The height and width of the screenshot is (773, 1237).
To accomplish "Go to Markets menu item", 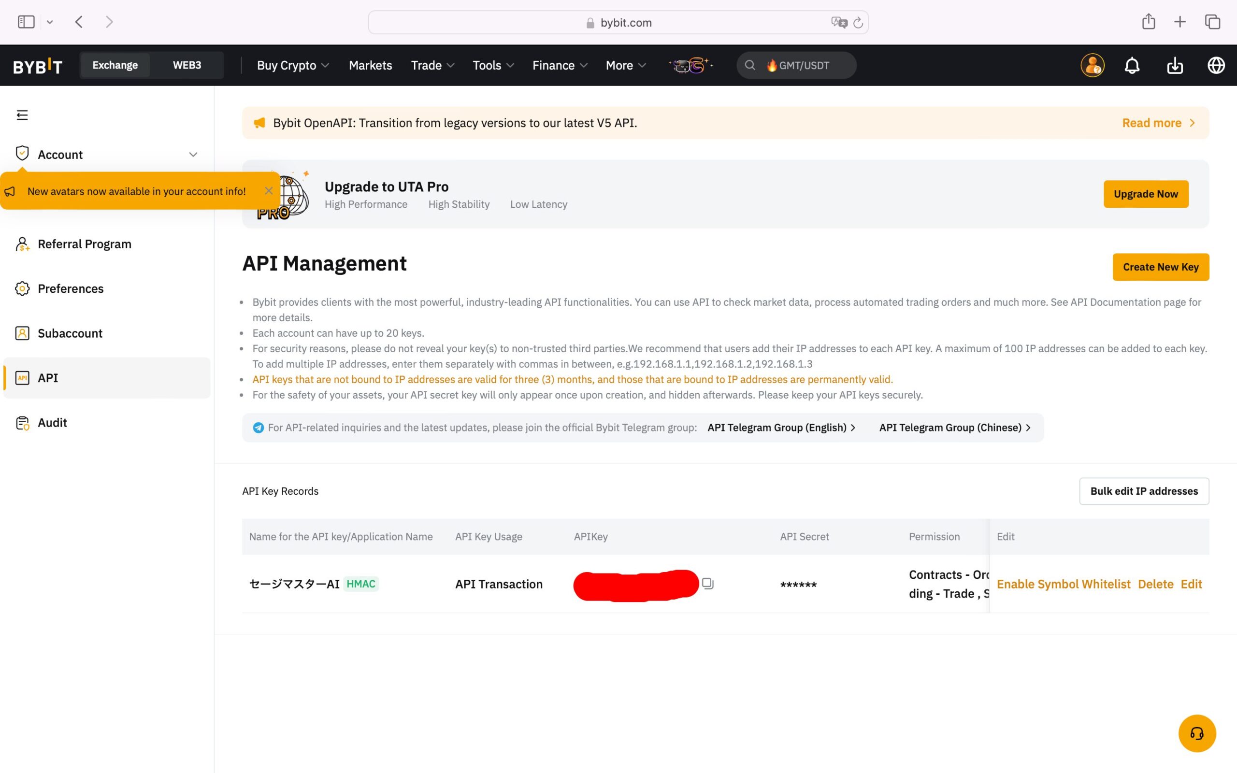I will pyautogui.click(x=370, y=65).
